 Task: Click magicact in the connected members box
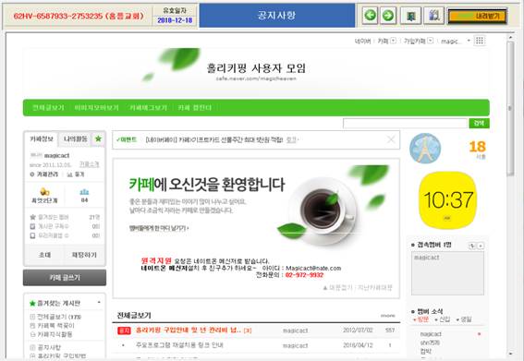coord(426,258)
